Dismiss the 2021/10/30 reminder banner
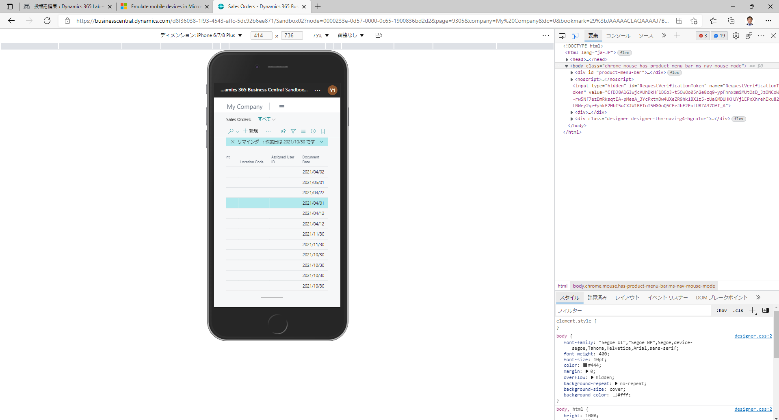The image size is (779, 420). click(233, 141)
